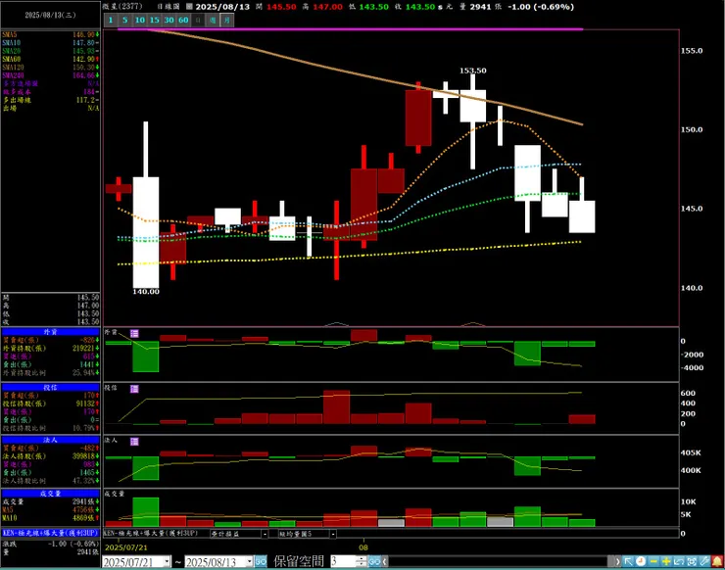
Task: Click the arrow cursor tool icon
Action: 628,561
